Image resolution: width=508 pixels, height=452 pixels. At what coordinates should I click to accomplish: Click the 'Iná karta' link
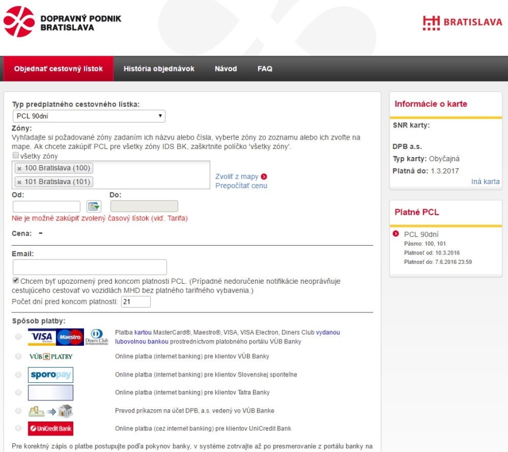pyautogui.click(x=485, y=182)
